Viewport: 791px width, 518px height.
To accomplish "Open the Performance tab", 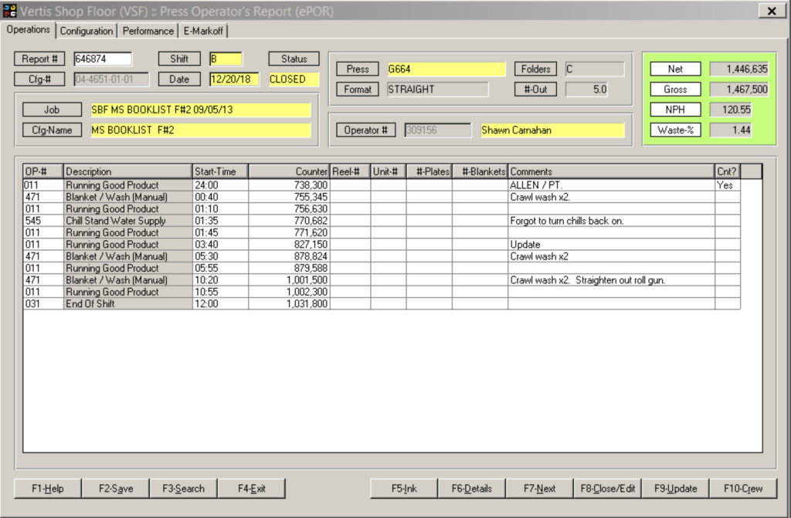I will pos(148,31).
